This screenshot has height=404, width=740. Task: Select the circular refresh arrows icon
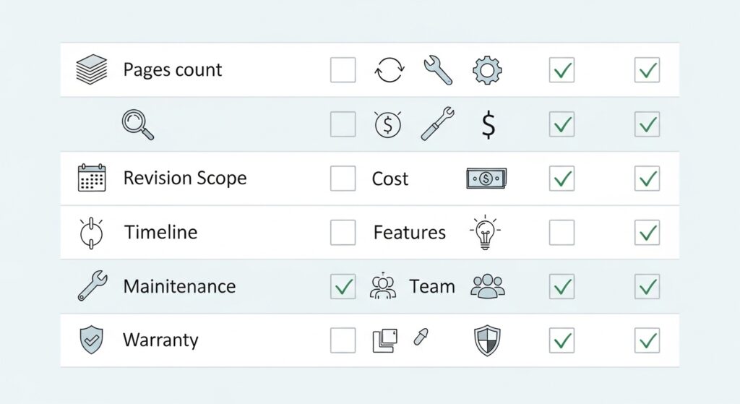(x=390, y=70)
